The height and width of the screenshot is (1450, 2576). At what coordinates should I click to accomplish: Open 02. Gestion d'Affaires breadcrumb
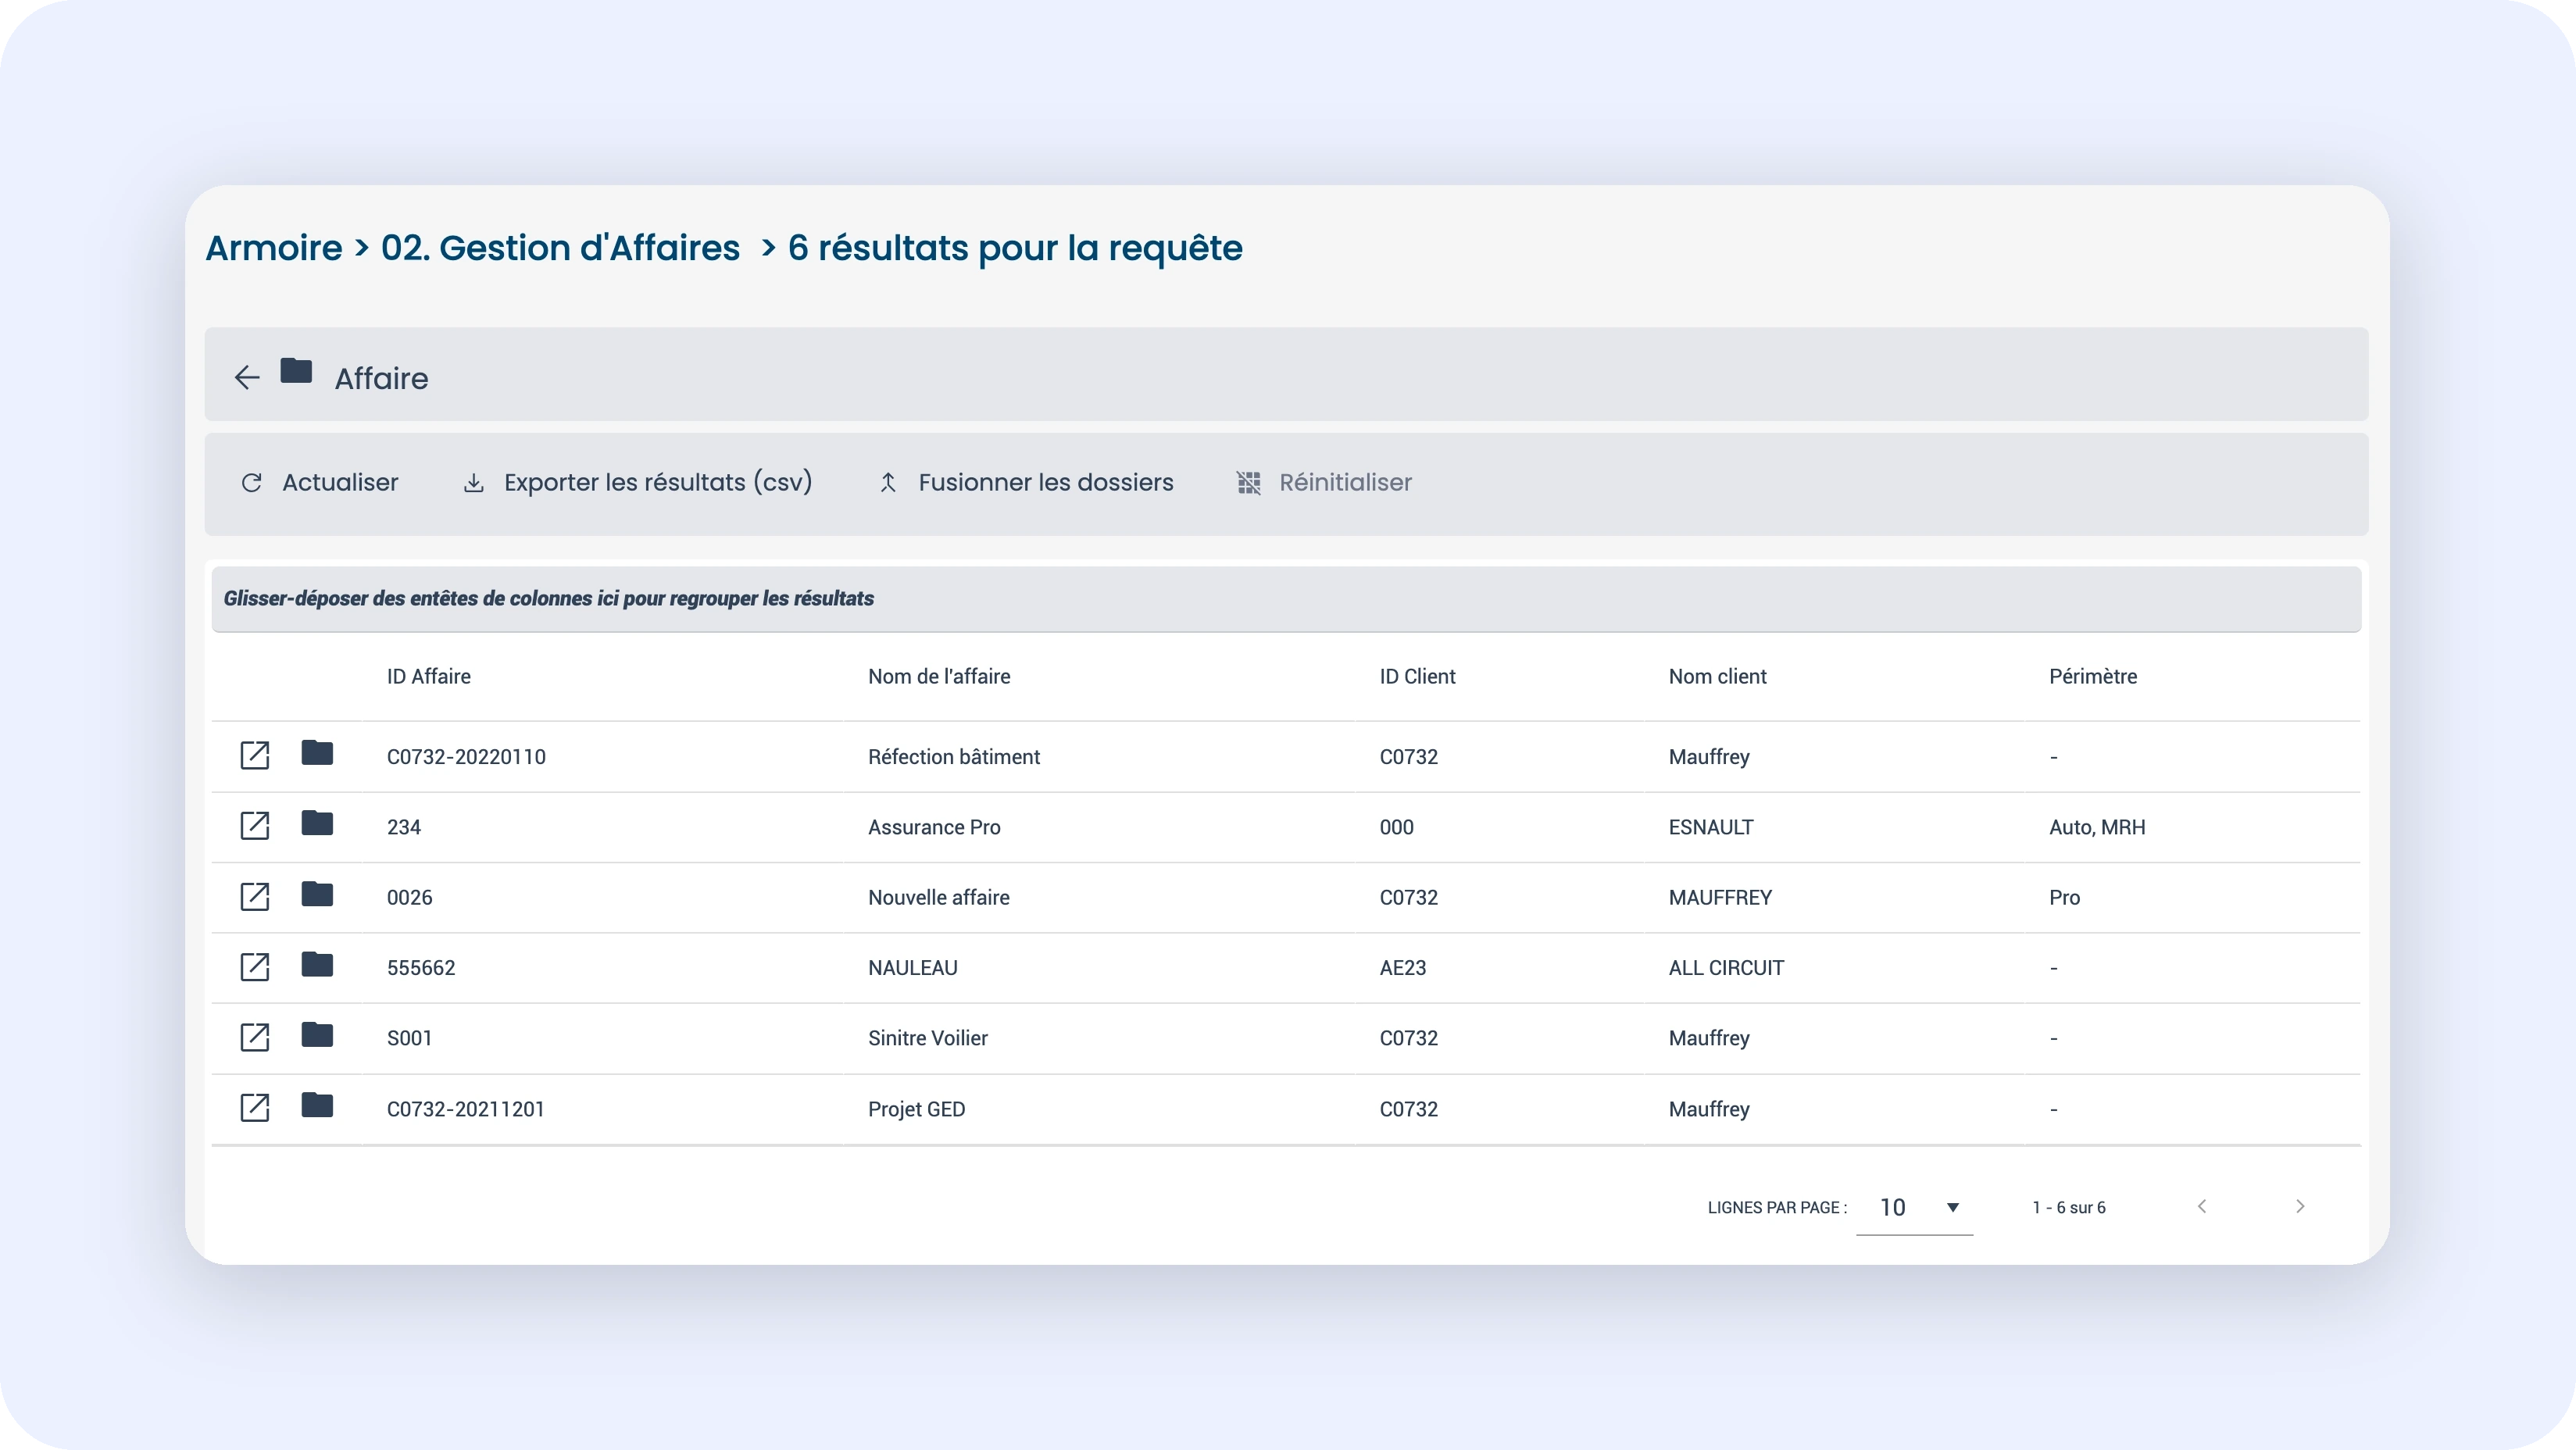[x=560, y=248]
